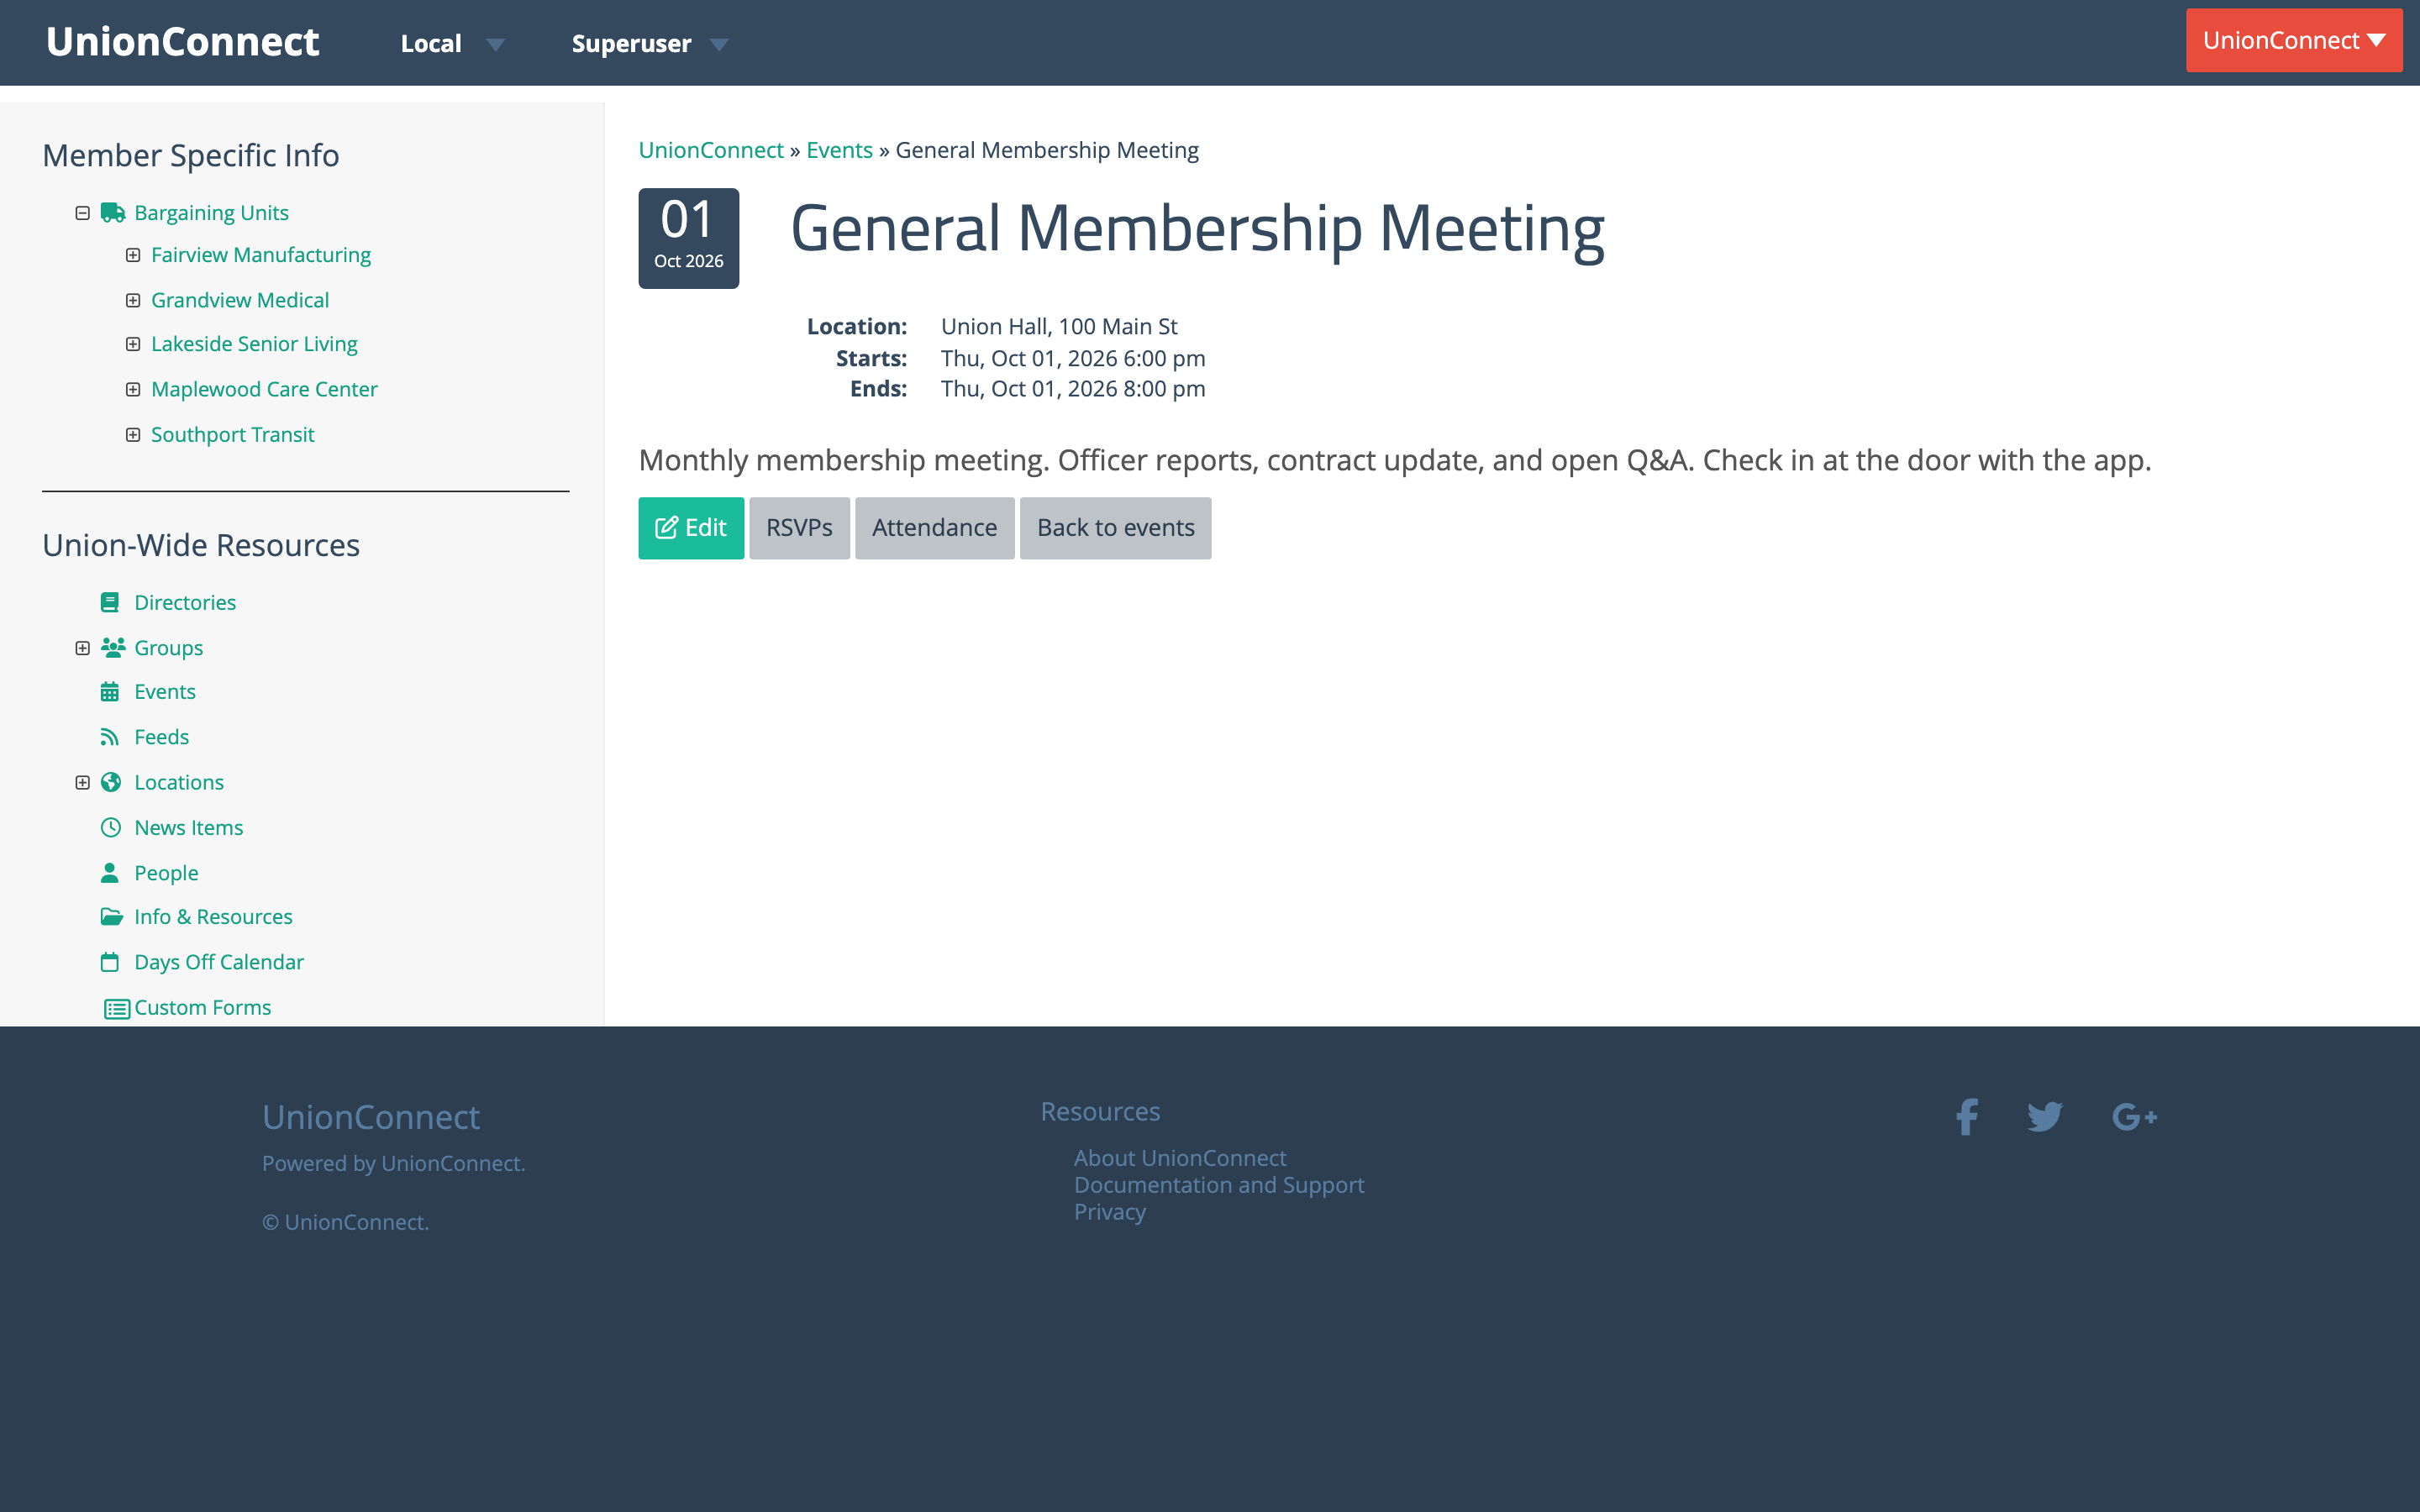The width and height of the screenshot is (2420, 1512).
Task: Open About UnionConnect footer link
Action: tap(1180, 1157)
